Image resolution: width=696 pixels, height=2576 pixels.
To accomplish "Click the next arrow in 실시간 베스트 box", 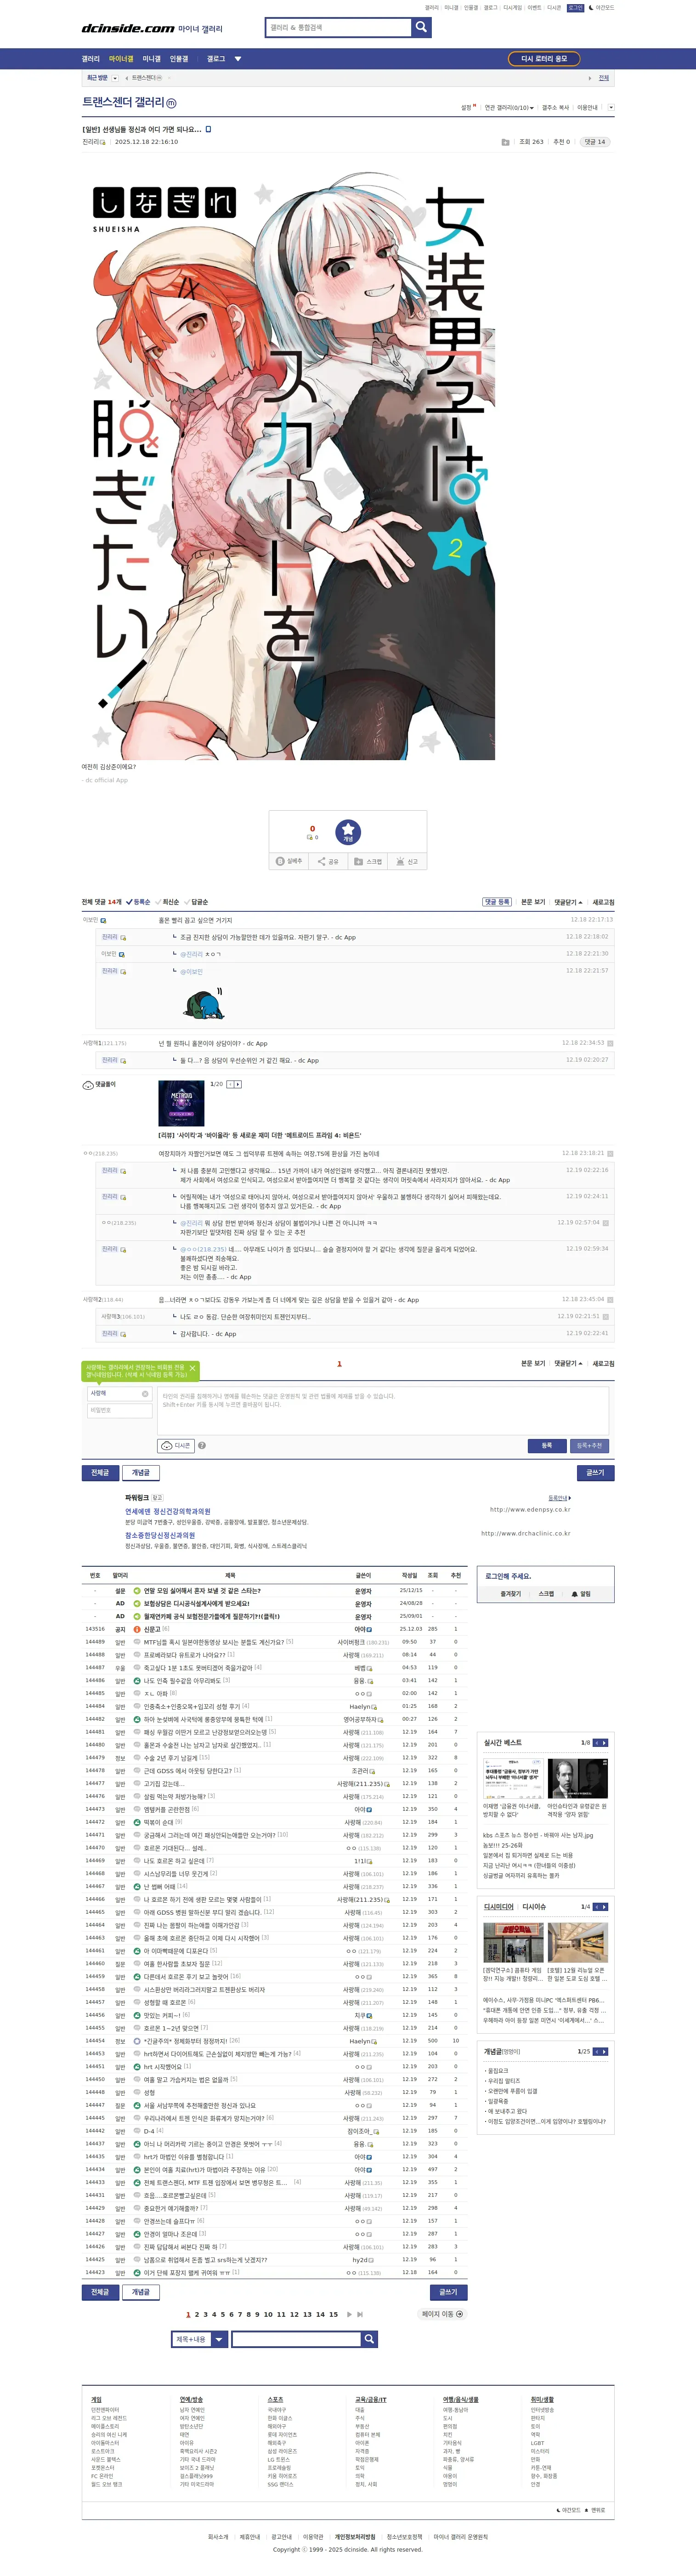I will coord(604,1743).
